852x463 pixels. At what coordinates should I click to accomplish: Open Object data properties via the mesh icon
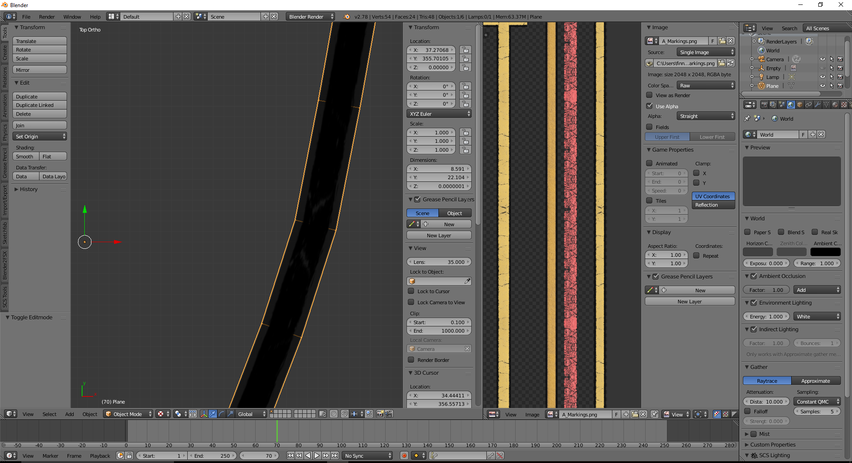[x=827, y=105]
